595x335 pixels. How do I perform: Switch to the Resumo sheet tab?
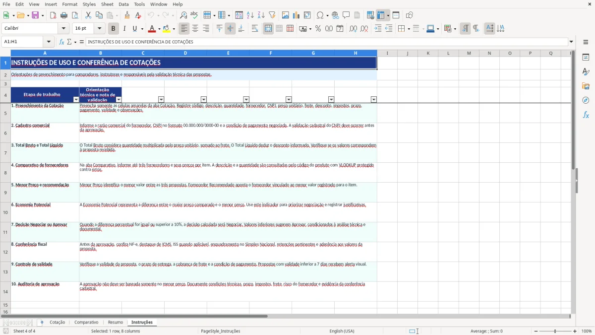(x=116, y=322)
